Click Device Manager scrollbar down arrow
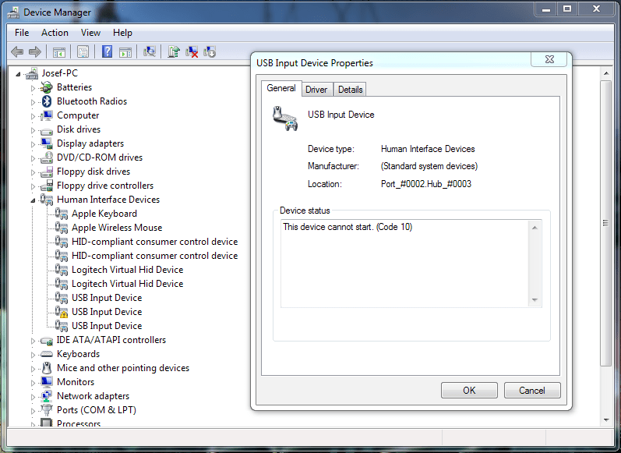 click(606, 419)
